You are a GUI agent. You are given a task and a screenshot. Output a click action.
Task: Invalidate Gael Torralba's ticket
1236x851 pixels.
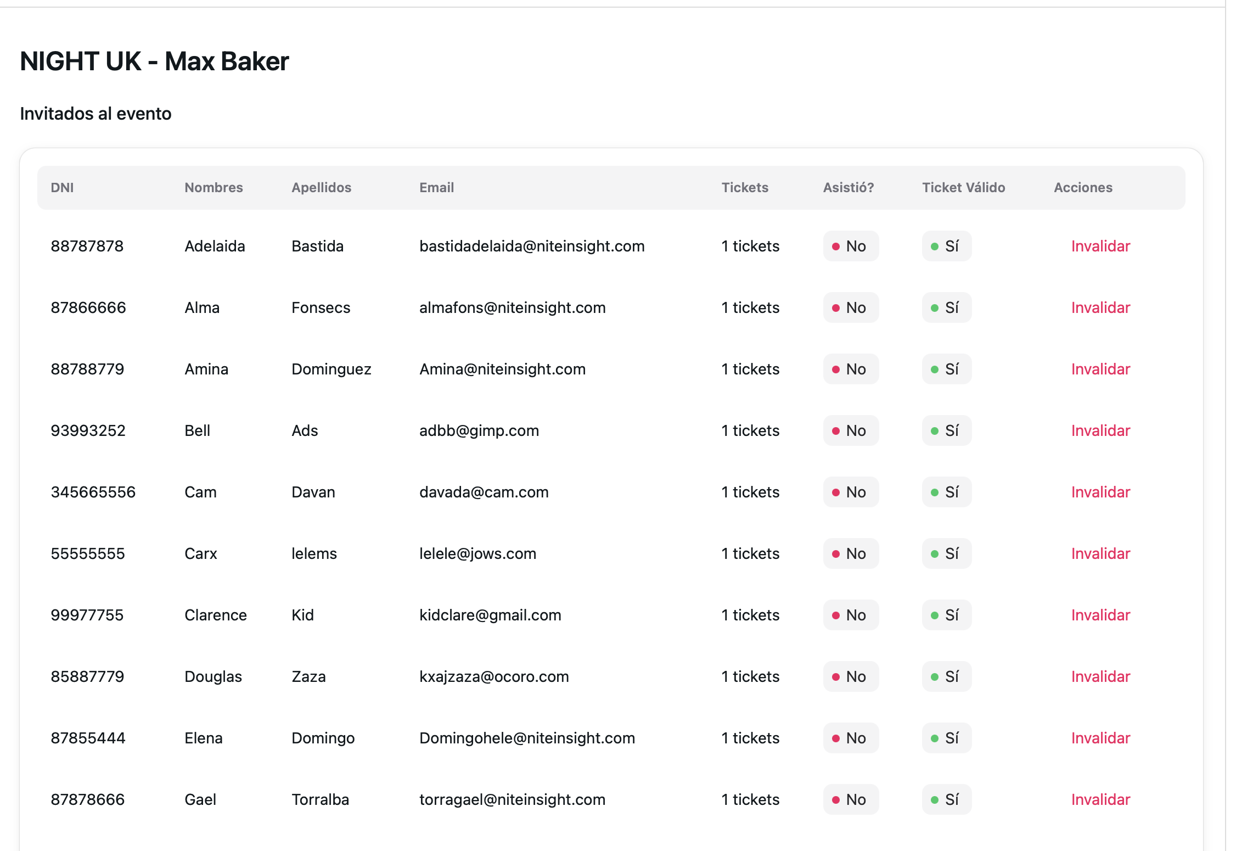click(x=1100, y=799)
